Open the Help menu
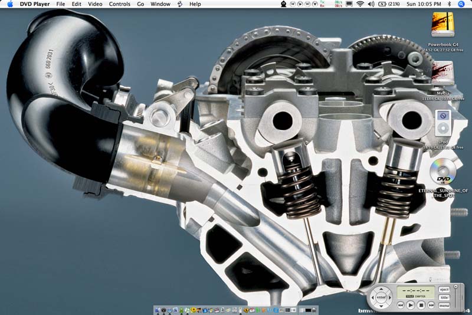 [195, 4]
